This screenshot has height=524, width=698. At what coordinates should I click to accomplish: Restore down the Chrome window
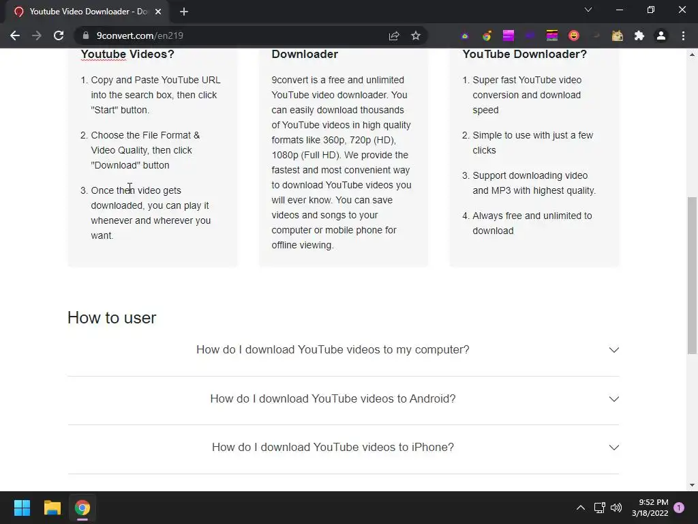pyautogui.click(x=651, y=10)
